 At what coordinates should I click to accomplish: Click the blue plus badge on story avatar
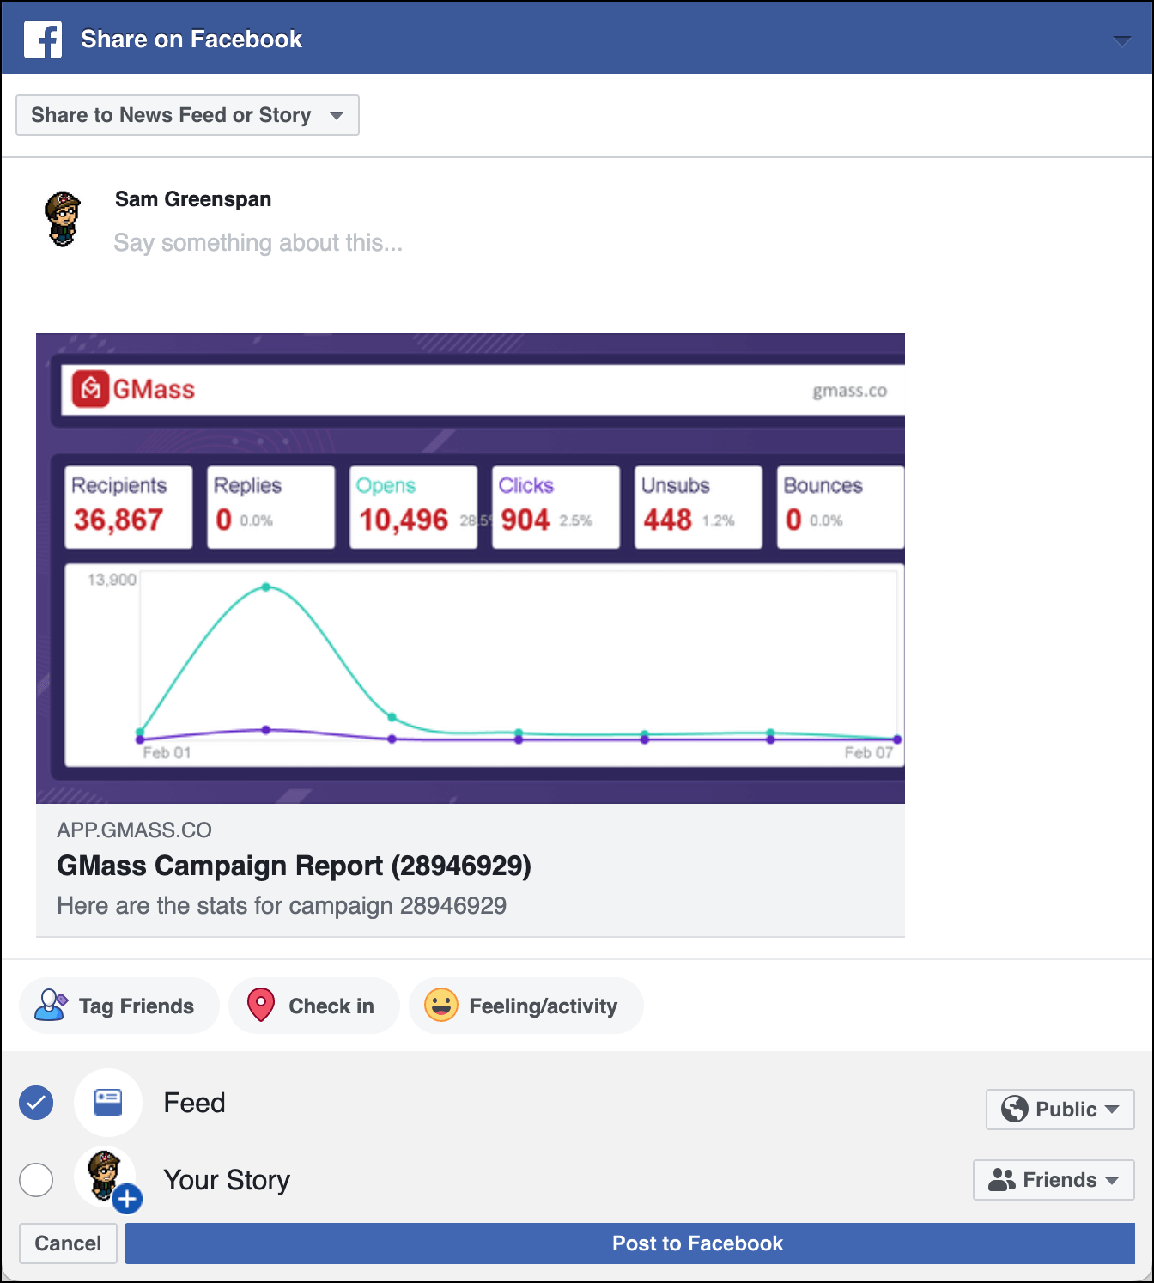(x=127, y=1198)
